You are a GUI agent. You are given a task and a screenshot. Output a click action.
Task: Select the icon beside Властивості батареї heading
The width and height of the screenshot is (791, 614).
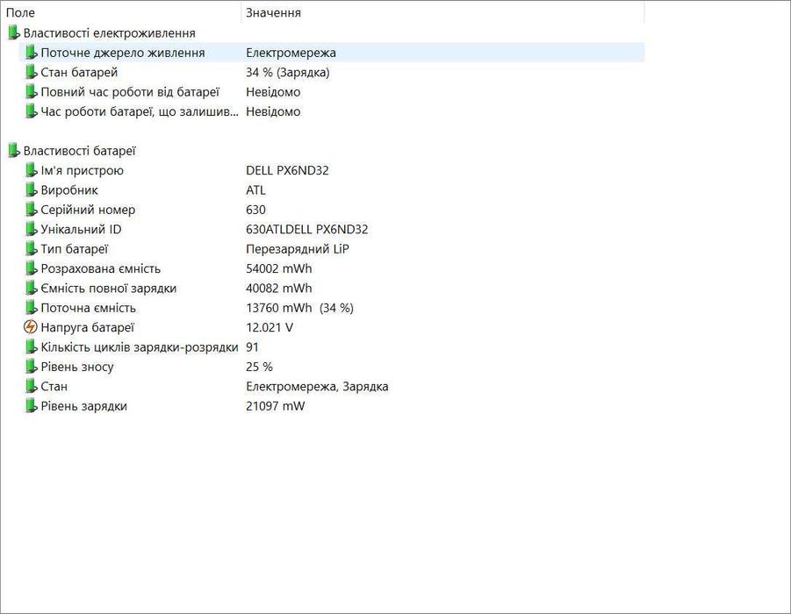pyautogui.click(x=14, y=151)
